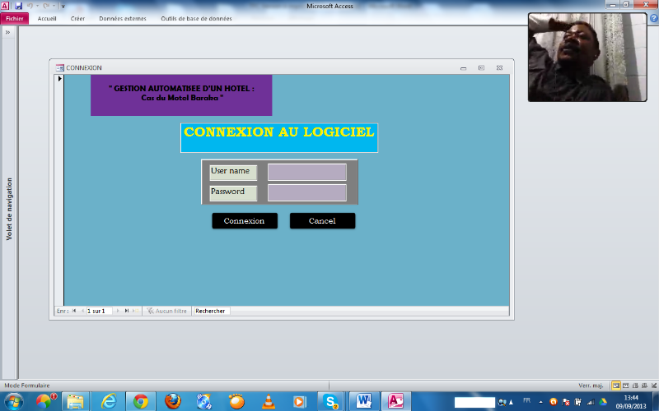Save using the floppy disk icon
Image resolution: width=659 pixels, height=411 pixels.
click(18, 6)
